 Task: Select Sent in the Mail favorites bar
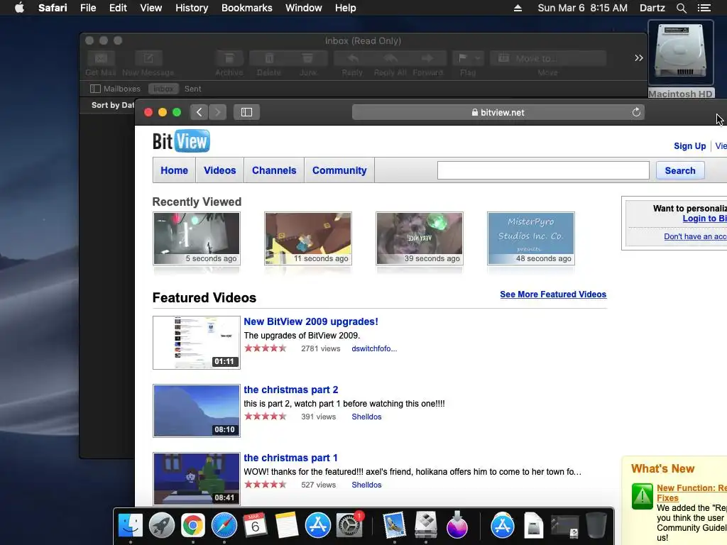pos(193,89)
